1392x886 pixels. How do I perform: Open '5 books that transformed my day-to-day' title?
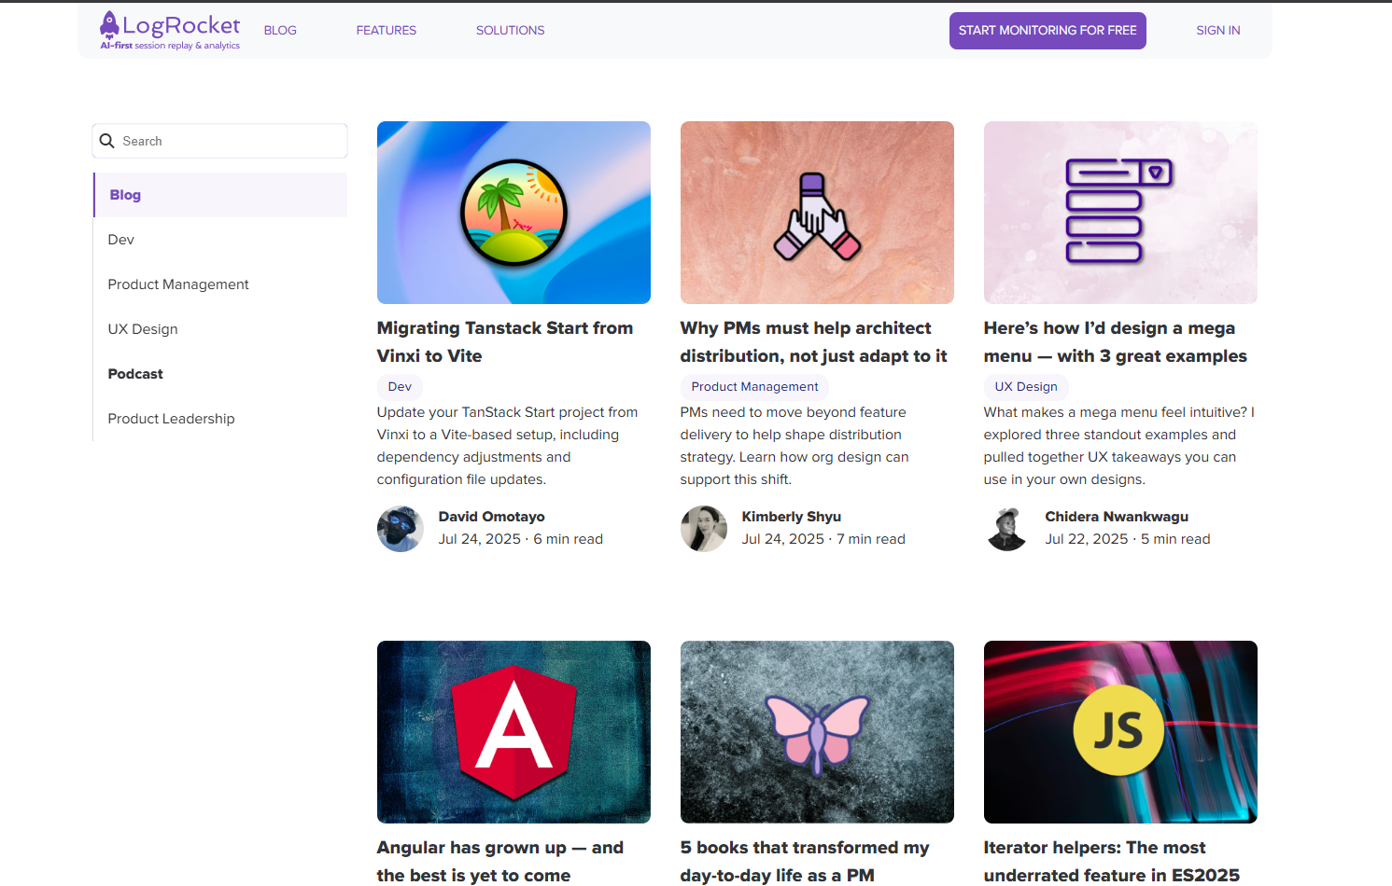[805, 862]
